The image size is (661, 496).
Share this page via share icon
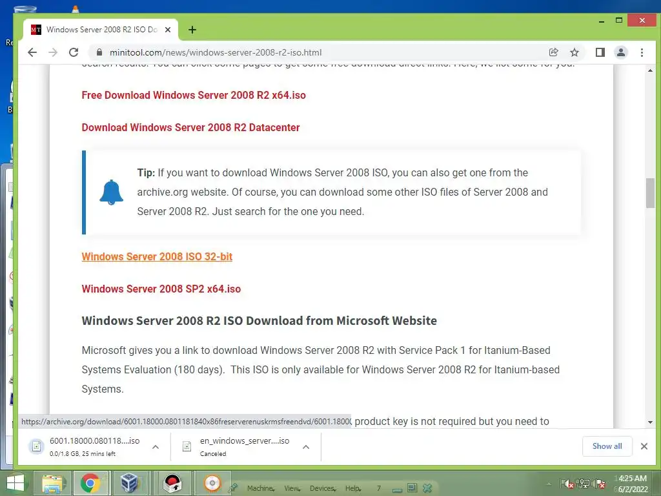pyautogui.click(x=553, y=52)
